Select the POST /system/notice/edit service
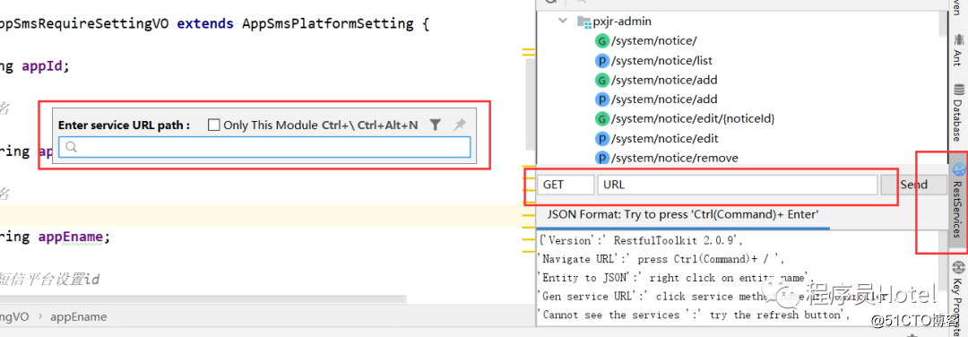This screenshot has height=337, width=968. pos(656,138)
